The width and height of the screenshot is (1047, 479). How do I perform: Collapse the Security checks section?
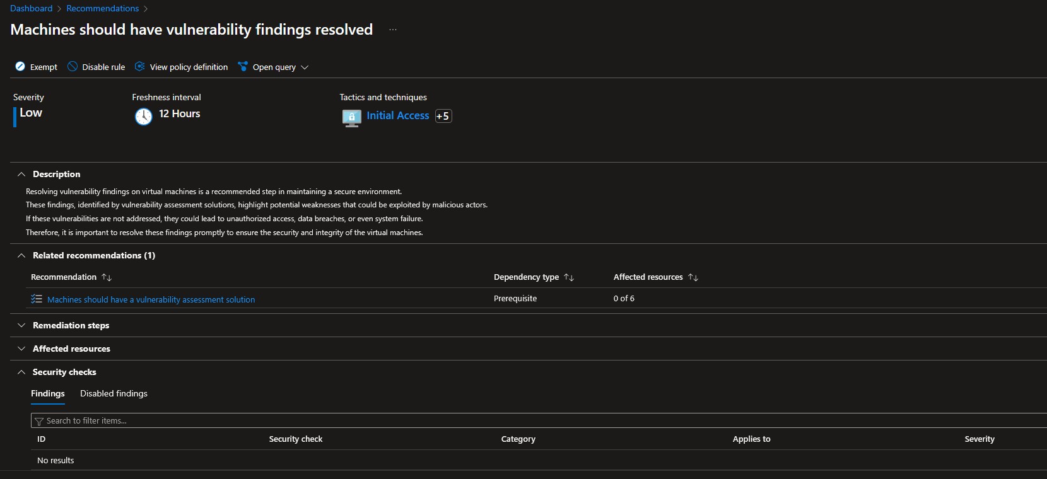point(21,372)
